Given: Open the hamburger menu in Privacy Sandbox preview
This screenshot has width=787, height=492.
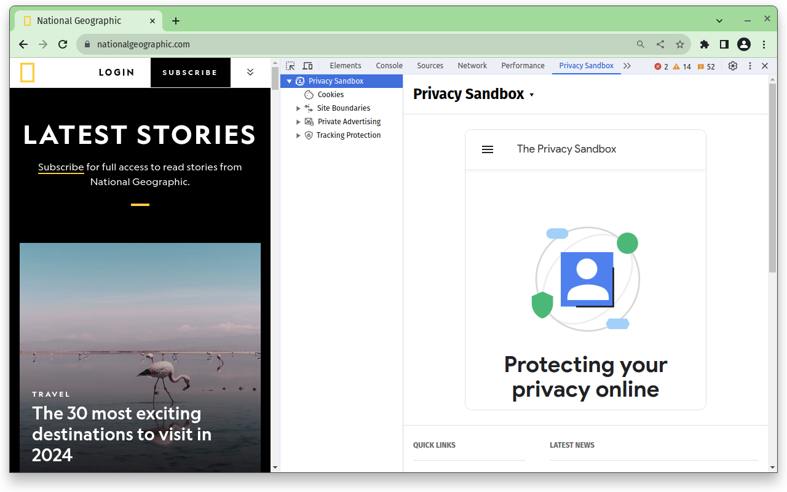Looking at the screenshot, I should [487, 149].
